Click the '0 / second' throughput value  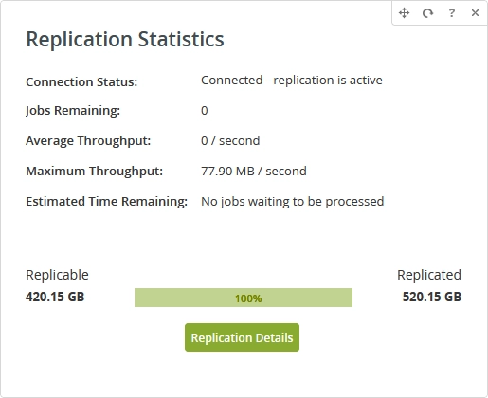[x=230, y=141]
